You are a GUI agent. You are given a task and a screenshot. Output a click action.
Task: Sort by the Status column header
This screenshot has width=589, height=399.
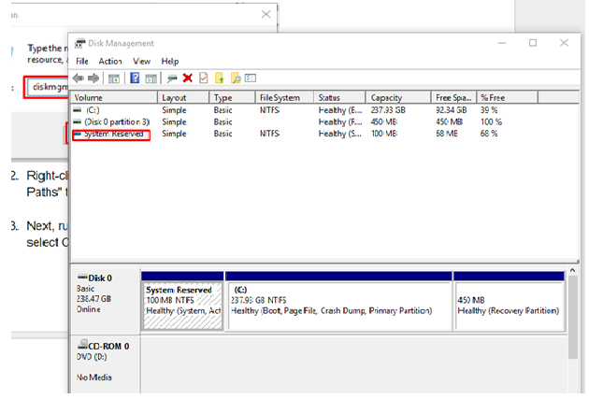(339, 97)
